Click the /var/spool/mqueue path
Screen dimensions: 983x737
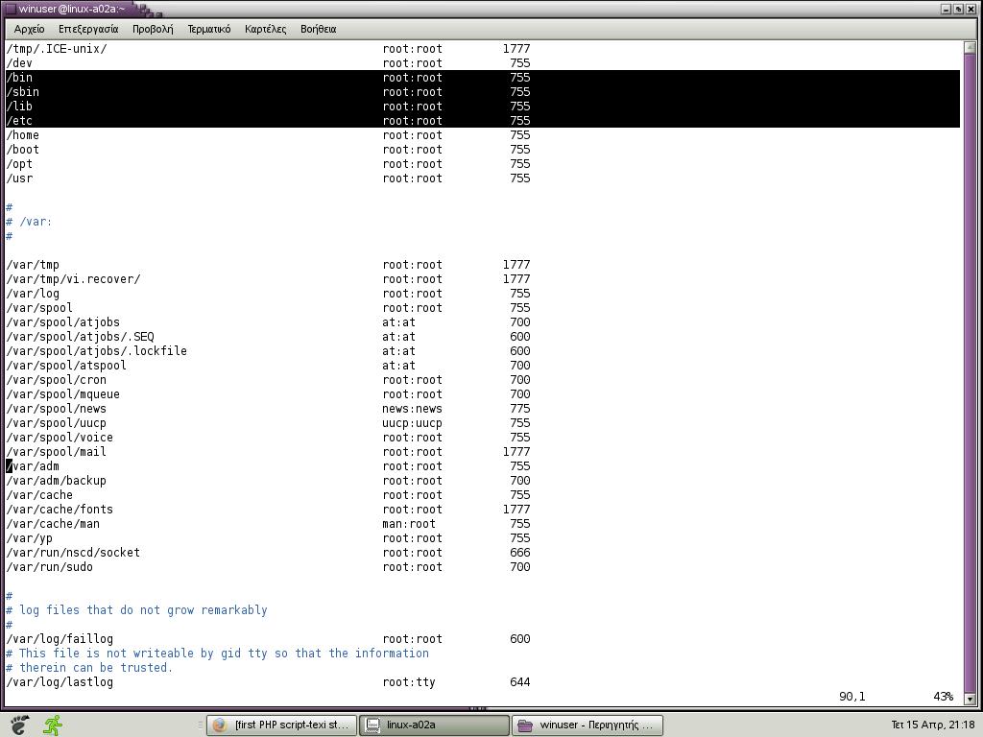click(x=62, y=394)
